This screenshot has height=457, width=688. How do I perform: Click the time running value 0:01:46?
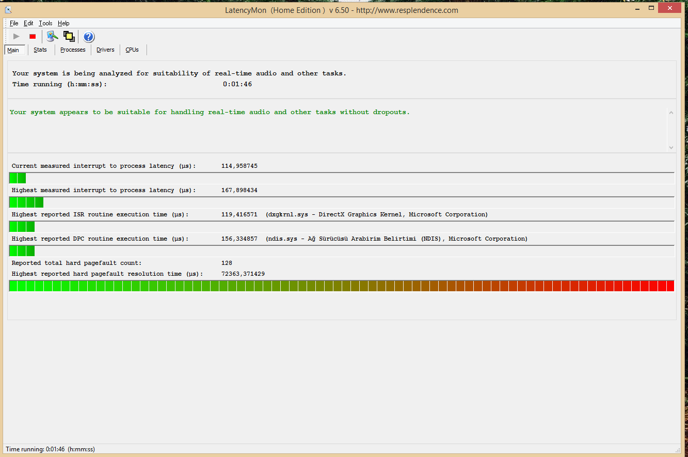[x=237, y=84]
